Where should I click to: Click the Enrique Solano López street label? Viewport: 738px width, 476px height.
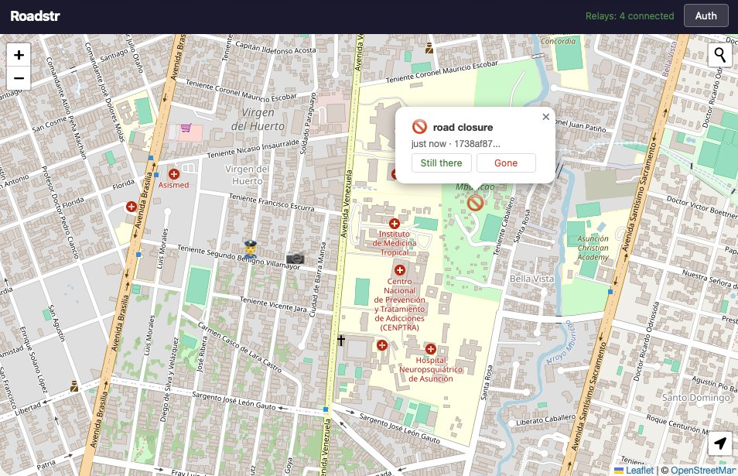click(34, 360)
